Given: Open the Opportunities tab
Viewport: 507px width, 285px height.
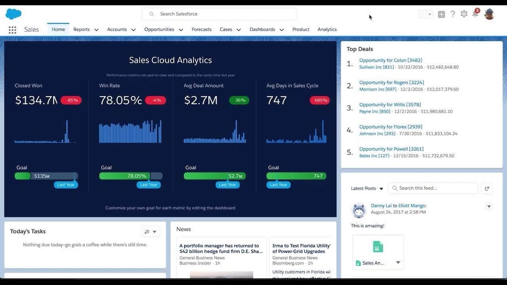Looking at the screenshot, I should coord(159,29).
